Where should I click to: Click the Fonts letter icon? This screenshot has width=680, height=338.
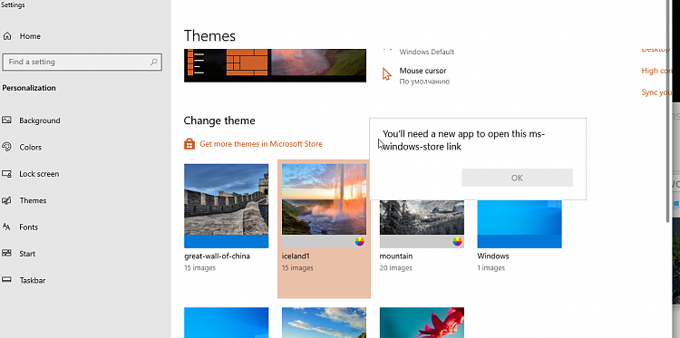[x=6, y=227]
